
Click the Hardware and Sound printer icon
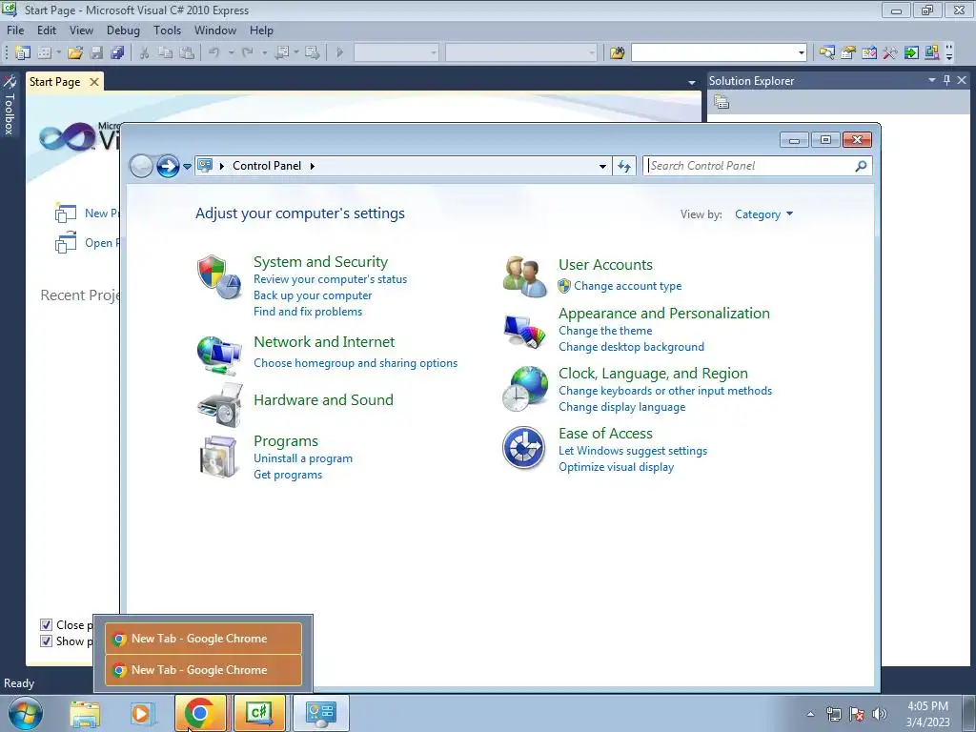pos(219,404)
